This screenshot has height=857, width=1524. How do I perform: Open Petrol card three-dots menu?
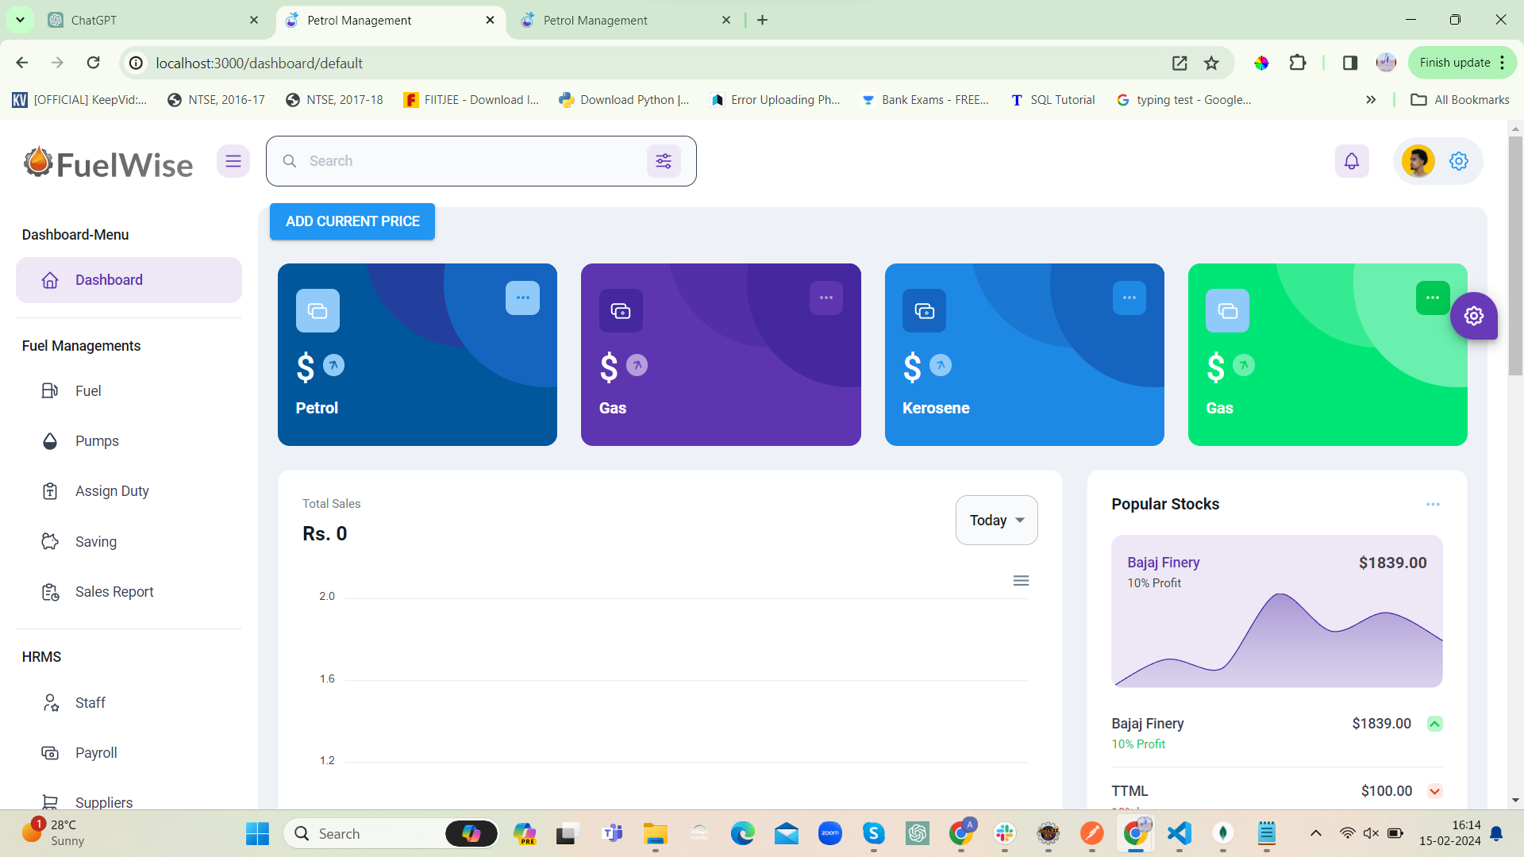pos(522,298)
